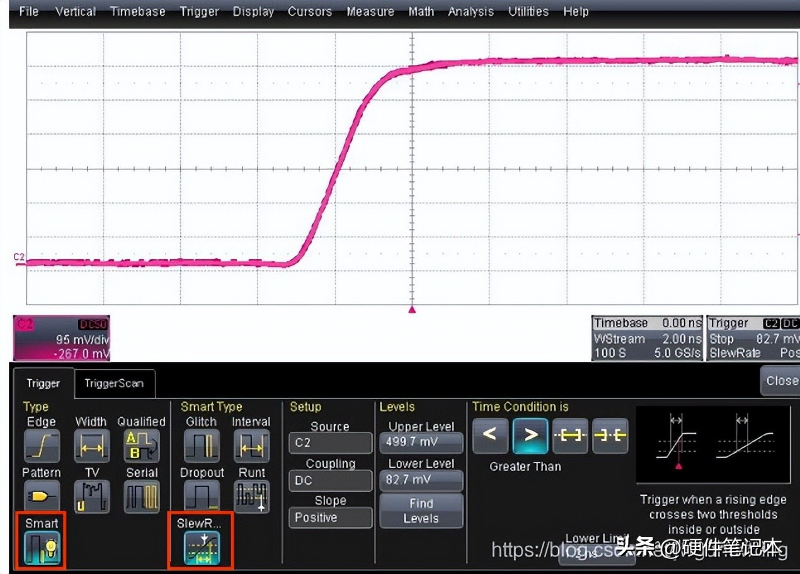Image resolution: width=800 pixels, height=574 pixels.
Task: Click the Upper Level 499.7 mV field
Action: tap(421, 442)
